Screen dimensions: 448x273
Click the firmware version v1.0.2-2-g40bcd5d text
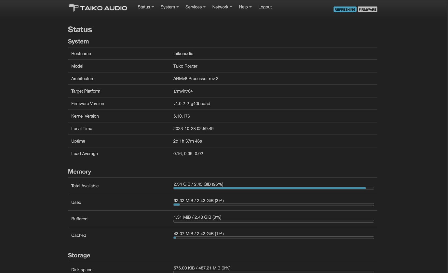[x=192, y=104]
